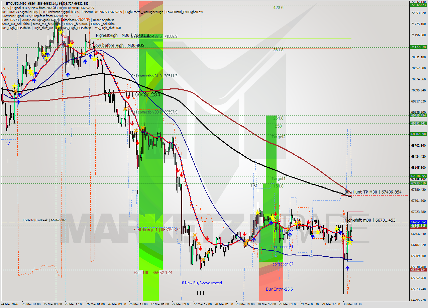Click the red 65552.124 price label on the axis
The width and height of the screenshot is (428, 308).
(419, 269)
